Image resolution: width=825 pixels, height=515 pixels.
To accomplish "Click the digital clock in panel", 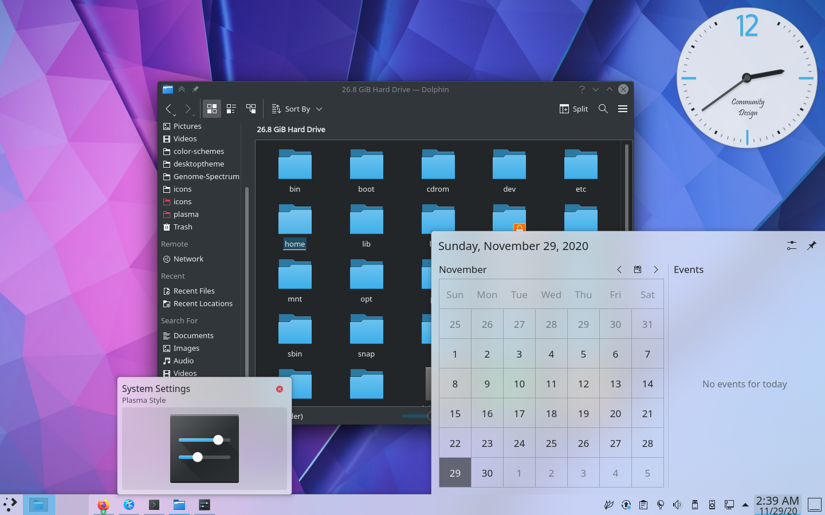I will (x=777, y=505).
